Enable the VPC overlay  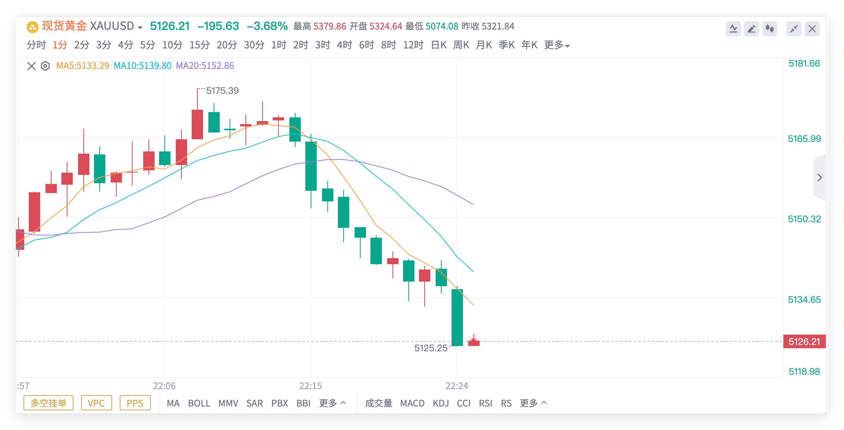click(x=96, y=403)
